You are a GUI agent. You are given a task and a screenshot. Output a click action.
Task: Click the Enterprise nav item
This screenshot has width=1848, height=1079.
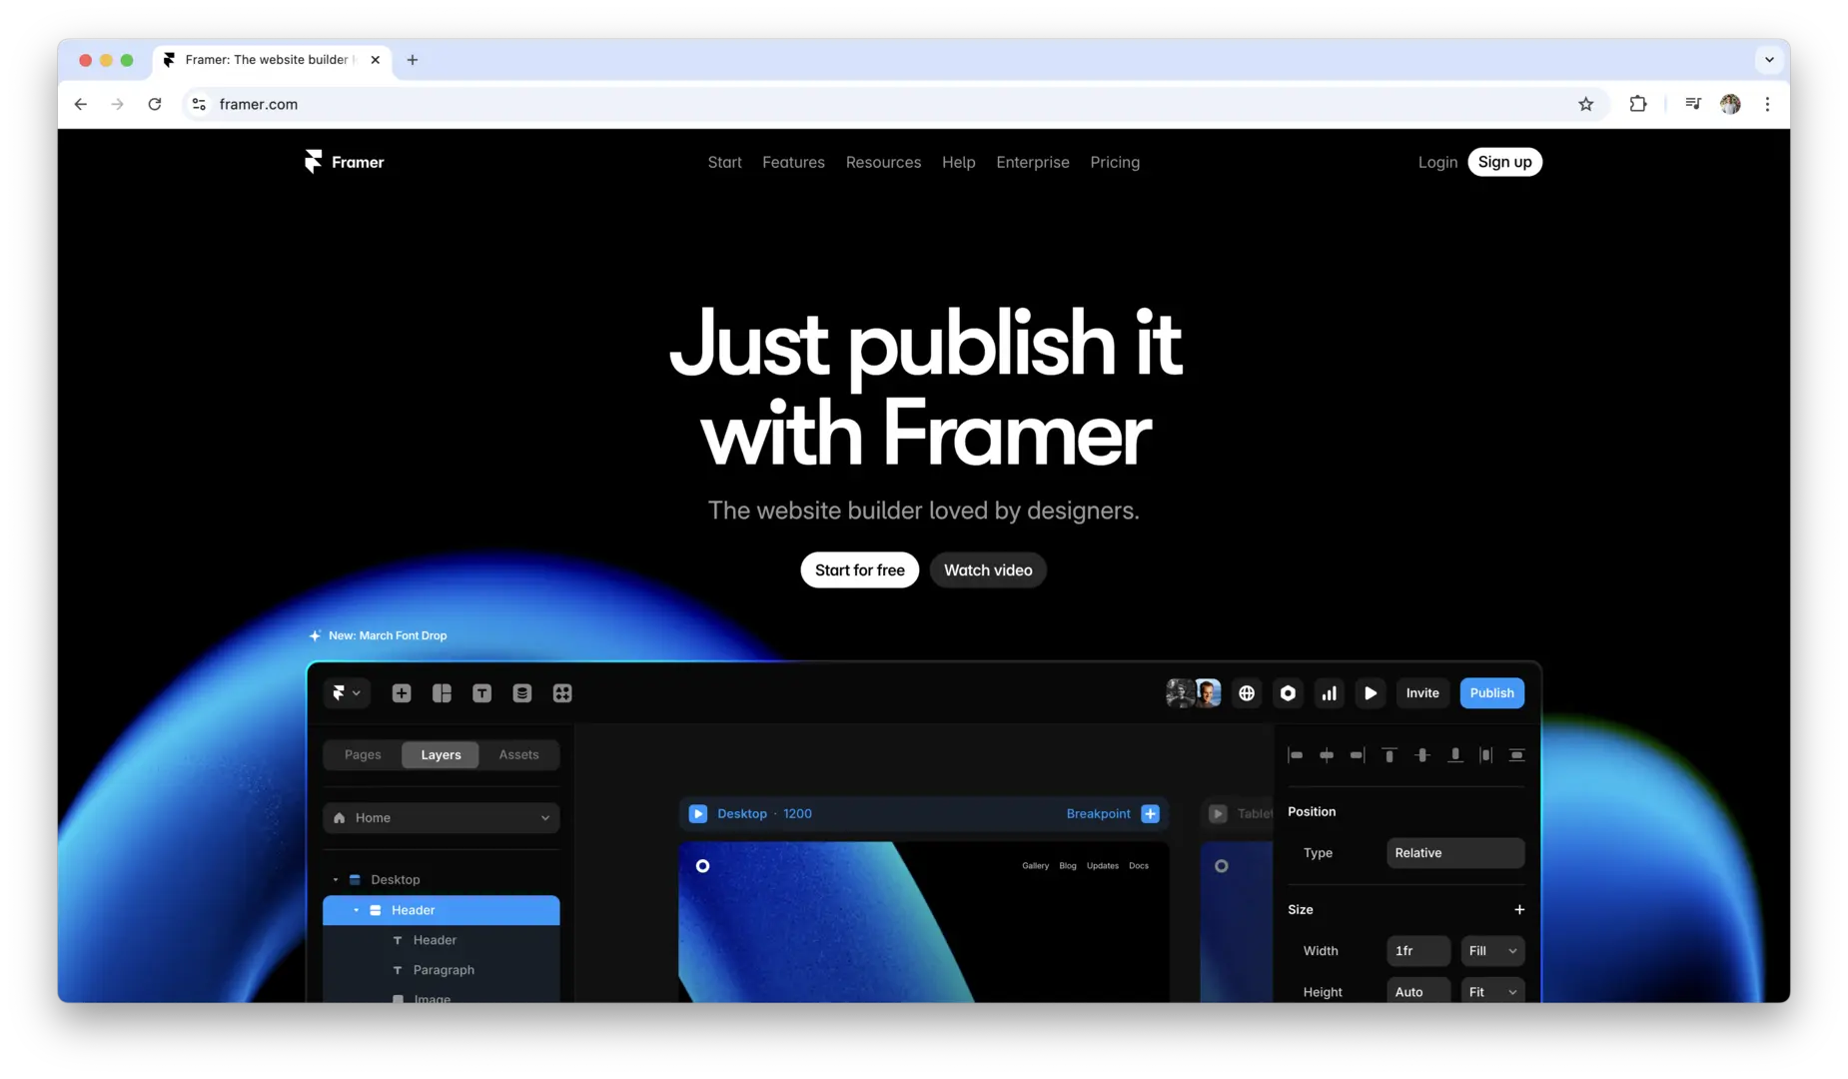pyautogui.click(x=1032, y=162)
